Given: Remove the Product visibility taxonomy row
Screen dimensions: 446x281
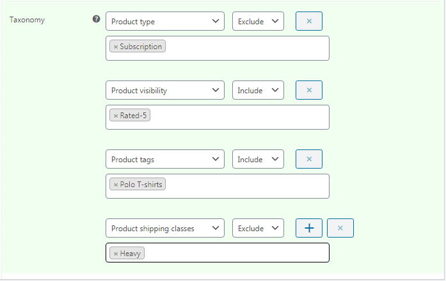Looking at the screenshot, I should 309,90.
